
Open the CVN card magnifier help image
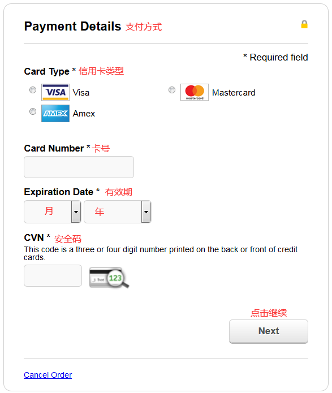pos(109,278)
